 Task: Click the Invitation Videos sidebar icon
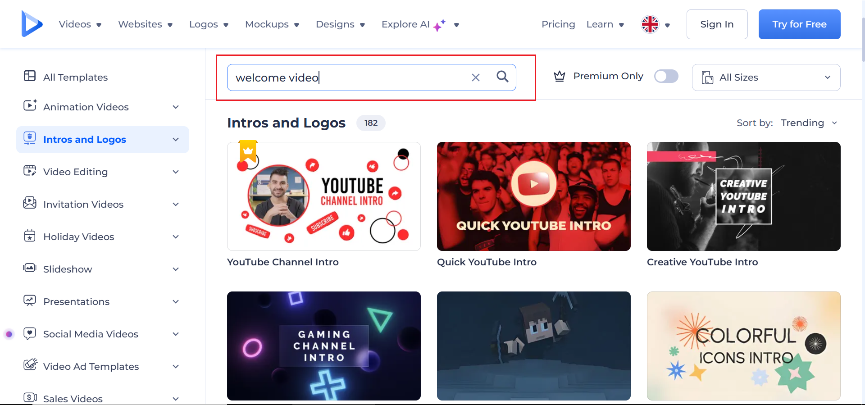[30, 203]
